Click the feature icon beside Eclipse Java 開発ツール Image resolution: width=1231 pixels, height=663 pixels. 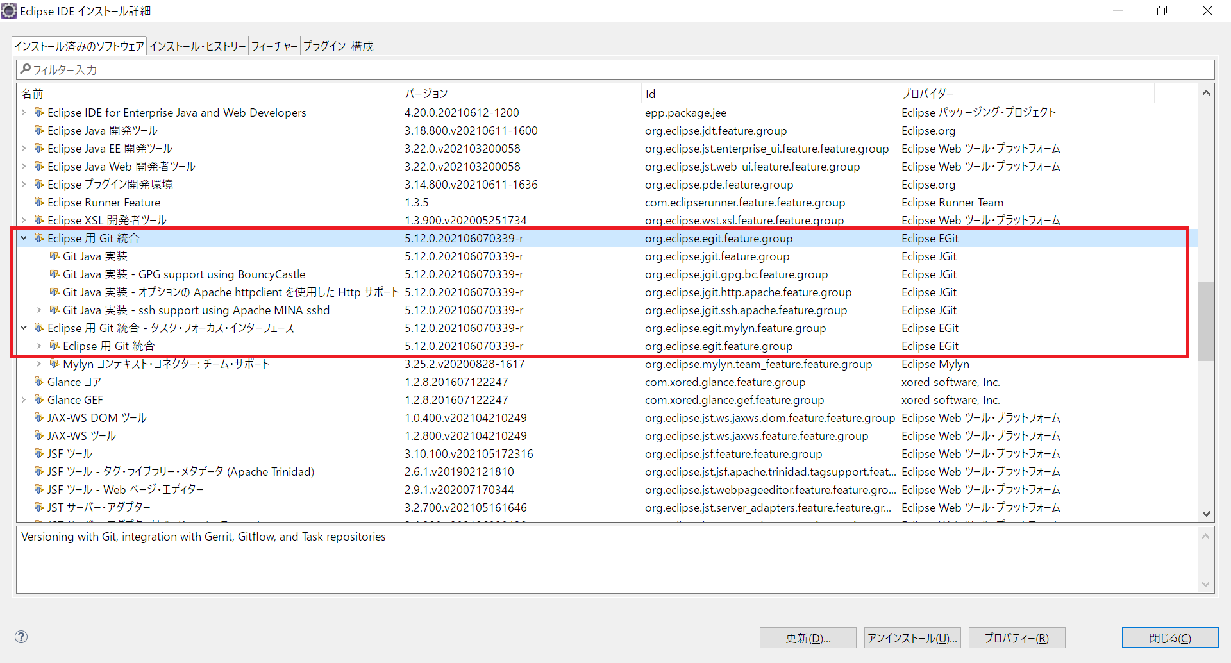[38, 130]
